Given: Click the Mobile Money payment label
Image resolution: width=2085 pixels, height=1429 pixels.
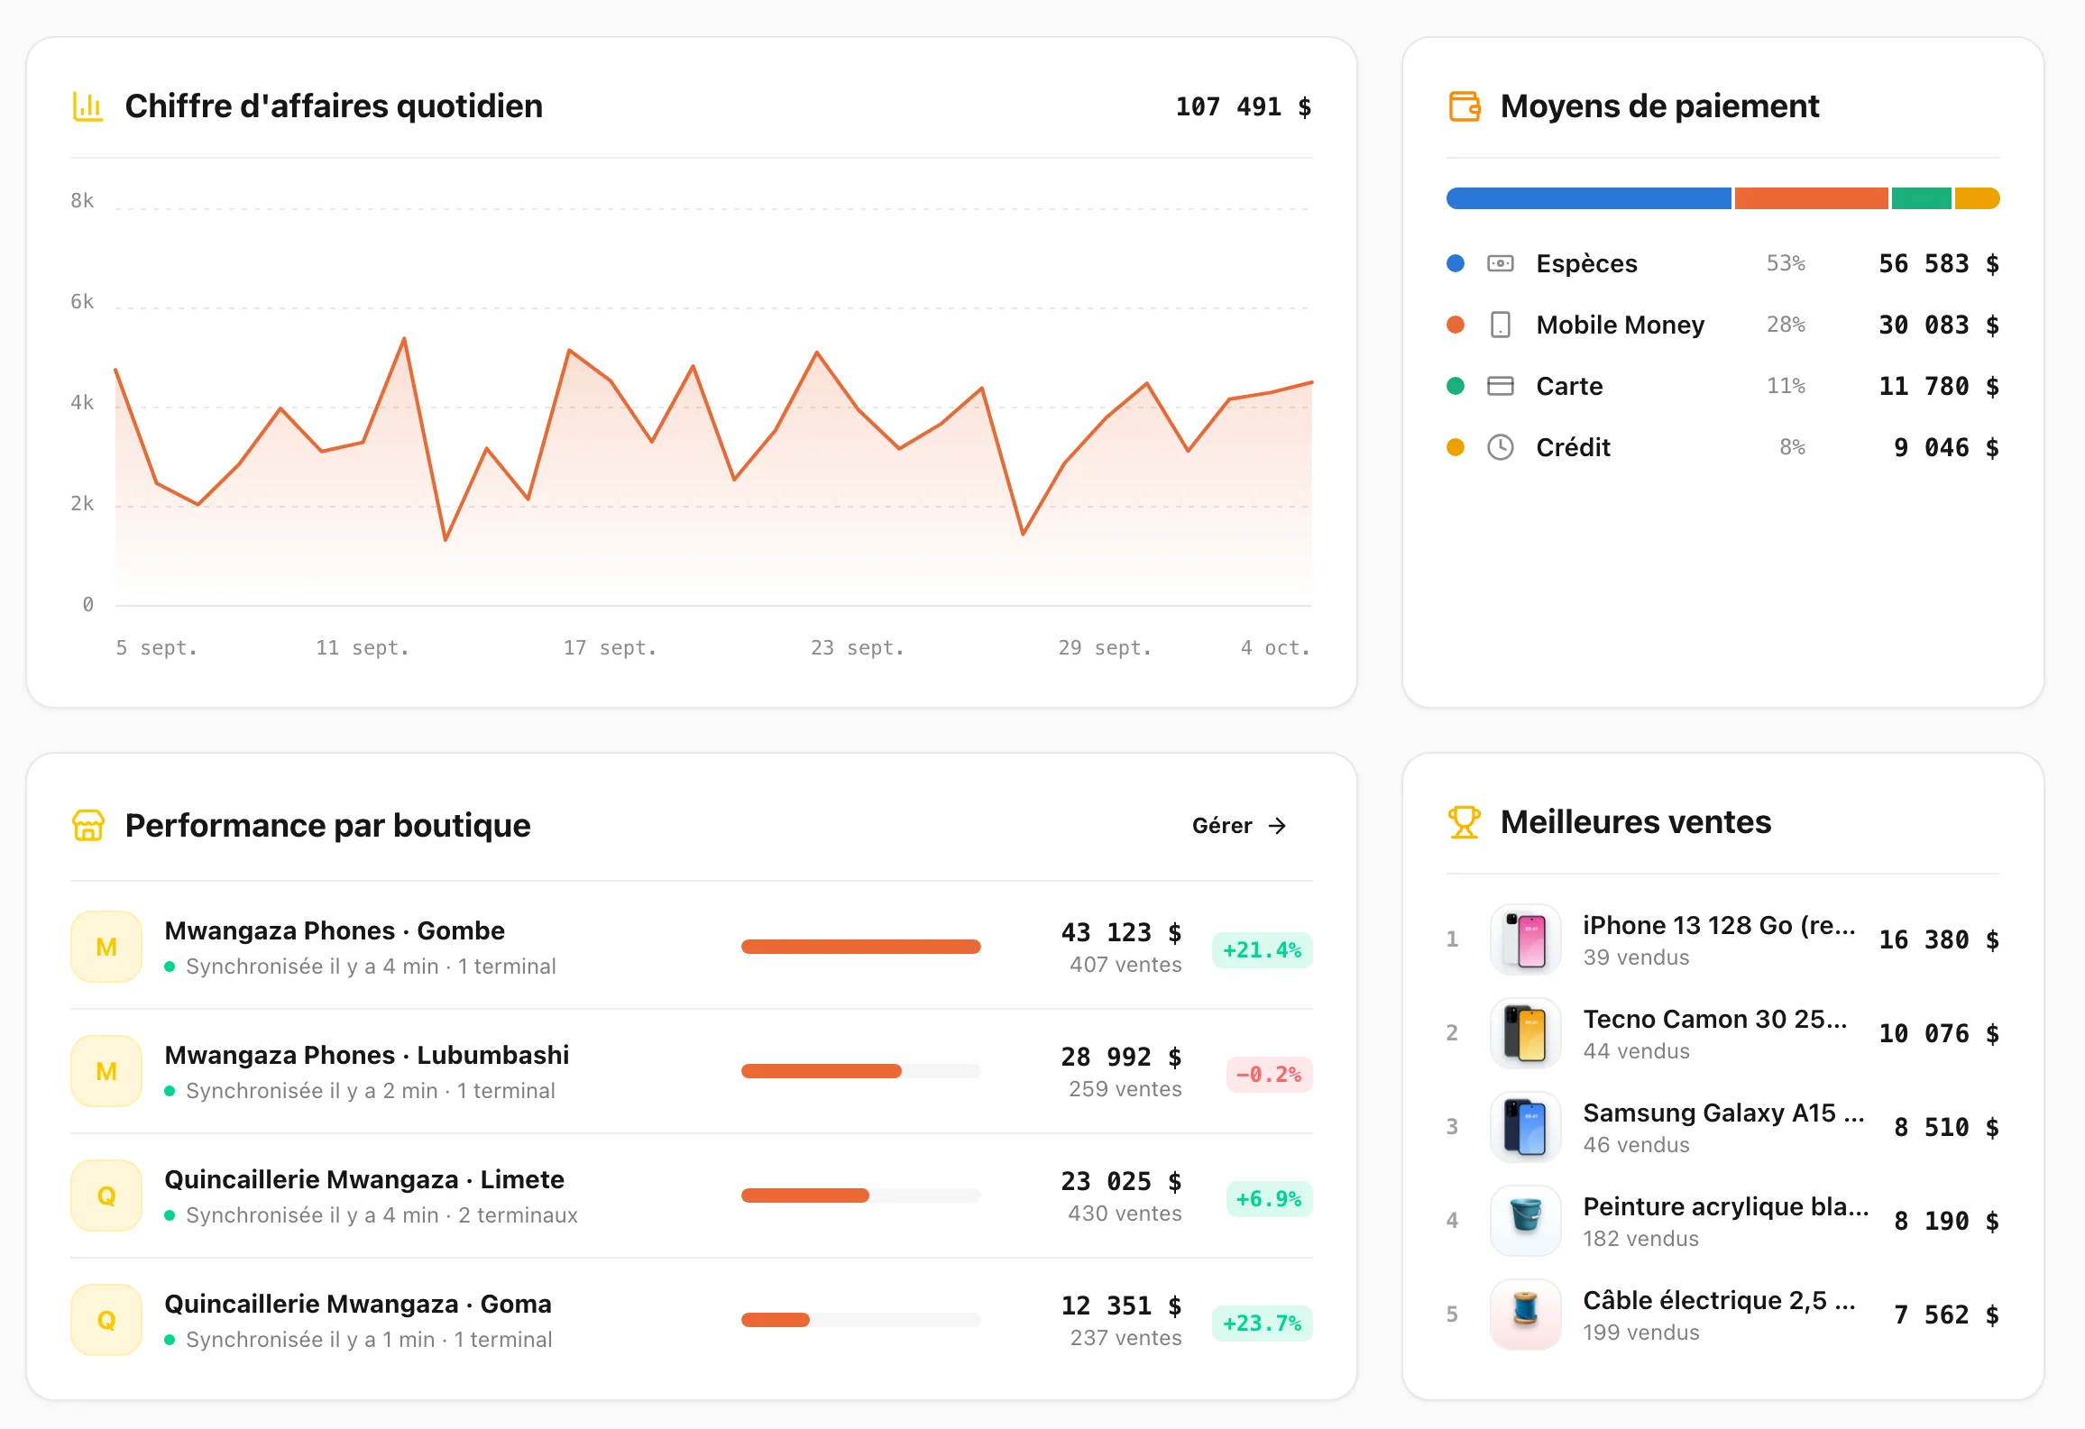Looking at the screenshot, I should tap(1621, 325).
